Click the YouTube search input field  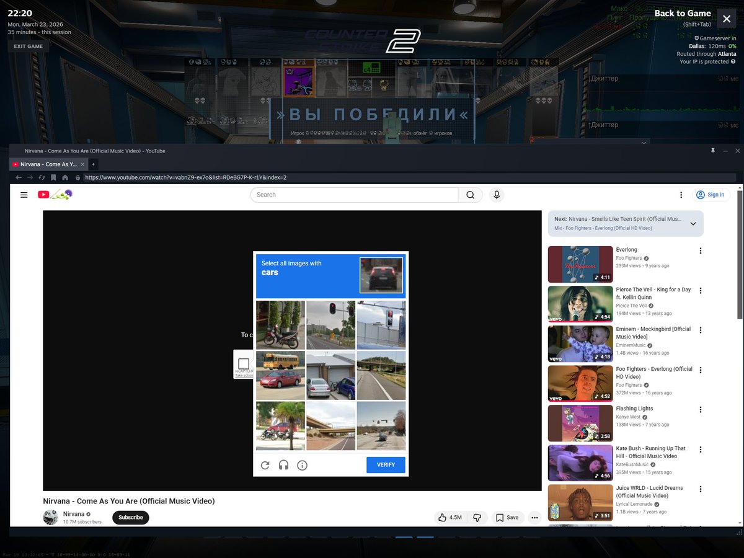click(x=355, y=195)
